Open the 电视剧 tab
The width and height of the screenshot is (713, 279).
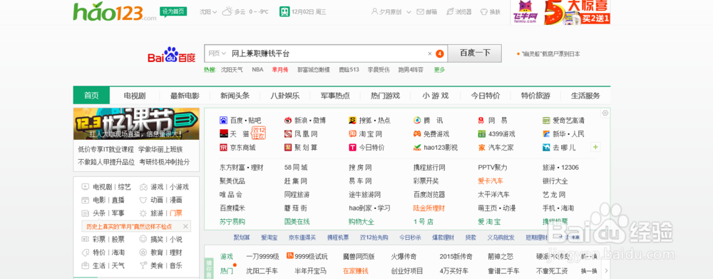(x=135, y=96)
